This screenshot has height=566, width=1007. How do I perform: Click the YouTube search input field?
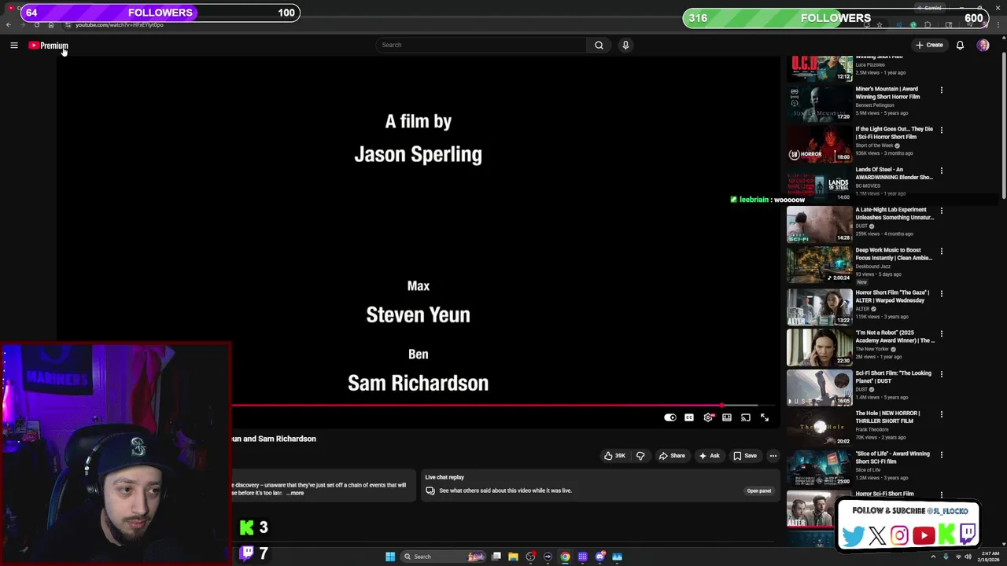coord(481,45)
